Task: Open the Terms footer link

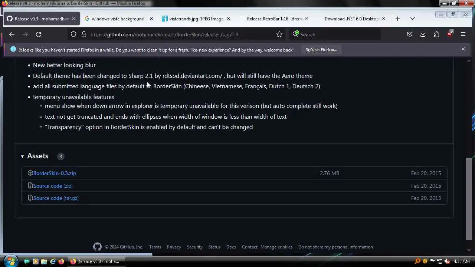Action: pyautogui.click(x=155, y=247)
